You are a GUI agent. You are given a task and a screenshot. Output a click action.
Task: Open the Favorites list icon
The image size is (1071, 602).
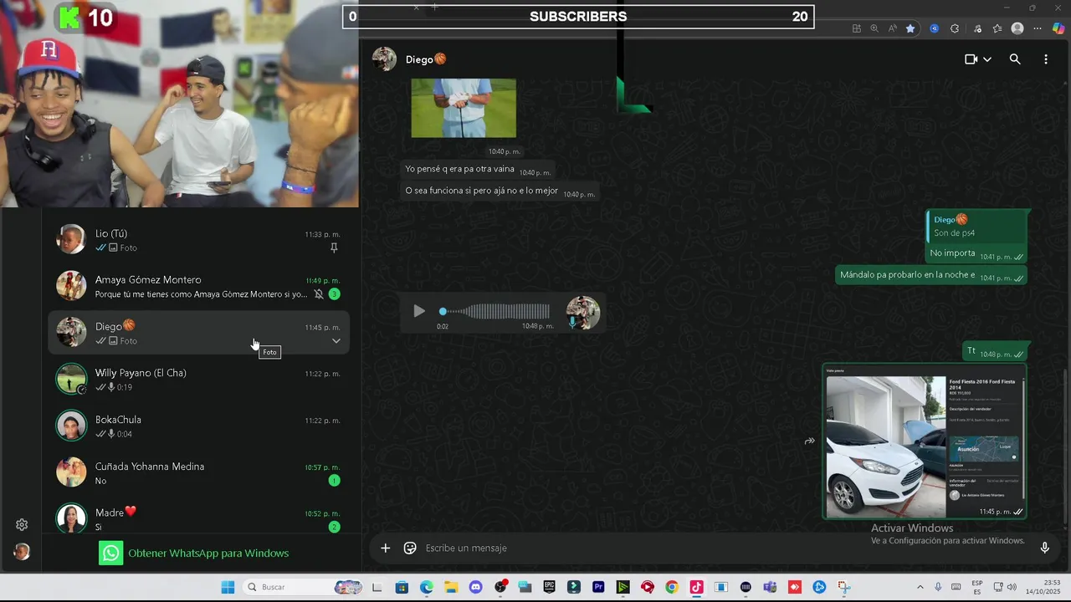(x=997, y=28)
